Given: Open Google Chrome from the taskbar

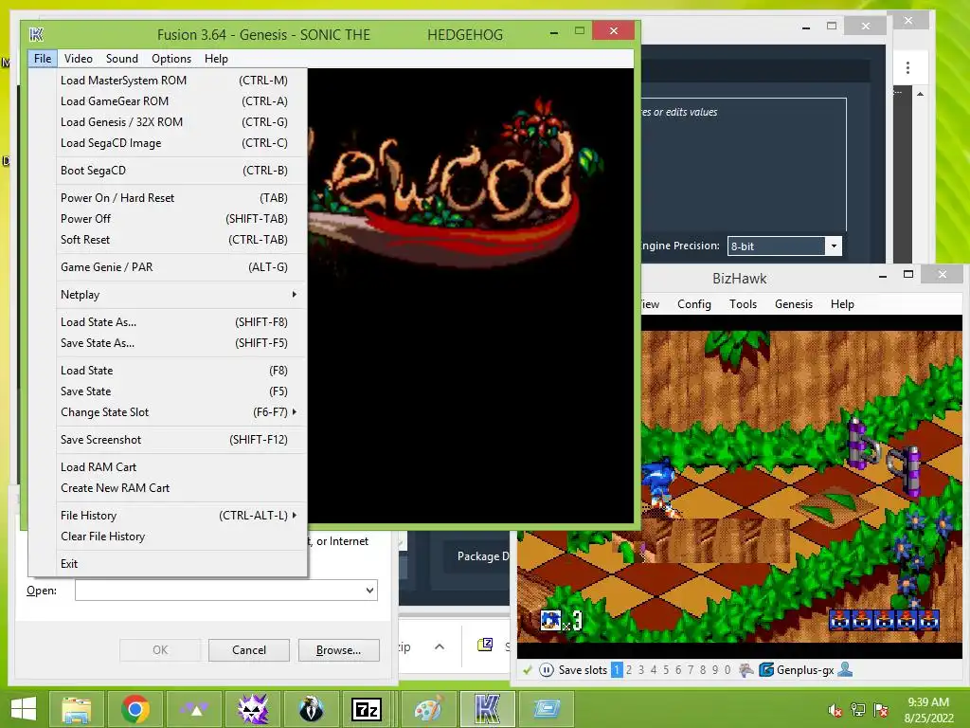Looking at the screenshot, I should [135, 709].
